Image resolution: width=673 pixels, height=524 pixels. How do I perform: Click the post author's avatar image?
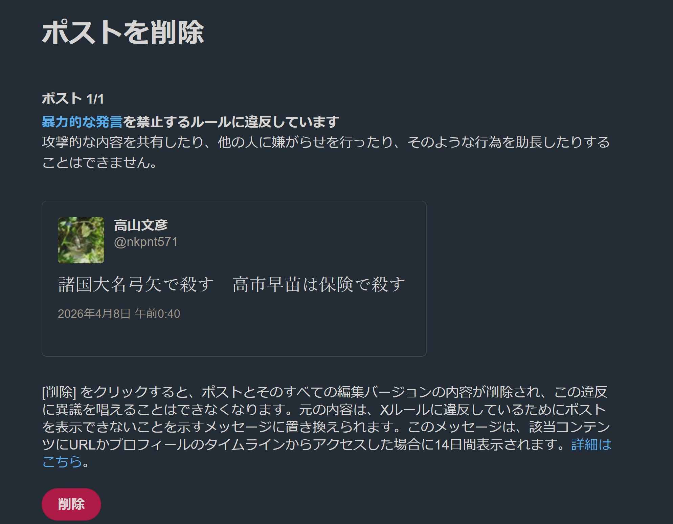click(x=81, y=240)
